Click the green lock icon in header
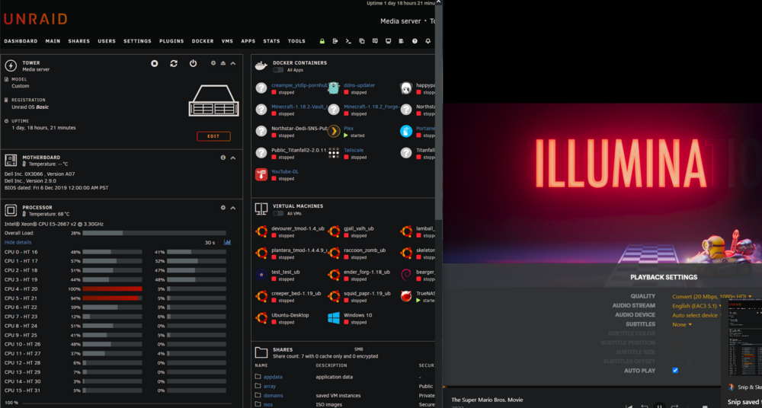 [322, 41]
